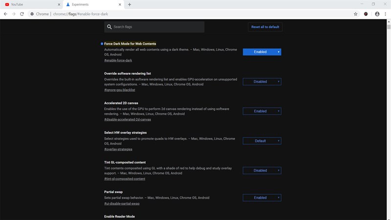The width and height of the screenshot is (391, 220).
Task: Open Select HW overlay strategies Default dropdown
Action: 262,141
